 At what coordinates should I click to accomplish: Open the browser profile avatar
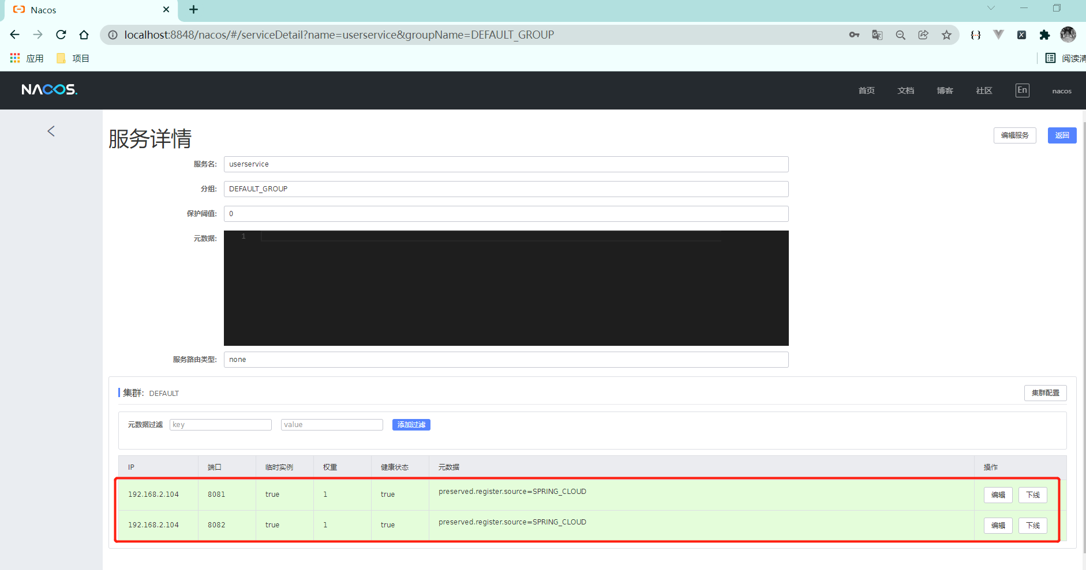(x=1068, y=35)
